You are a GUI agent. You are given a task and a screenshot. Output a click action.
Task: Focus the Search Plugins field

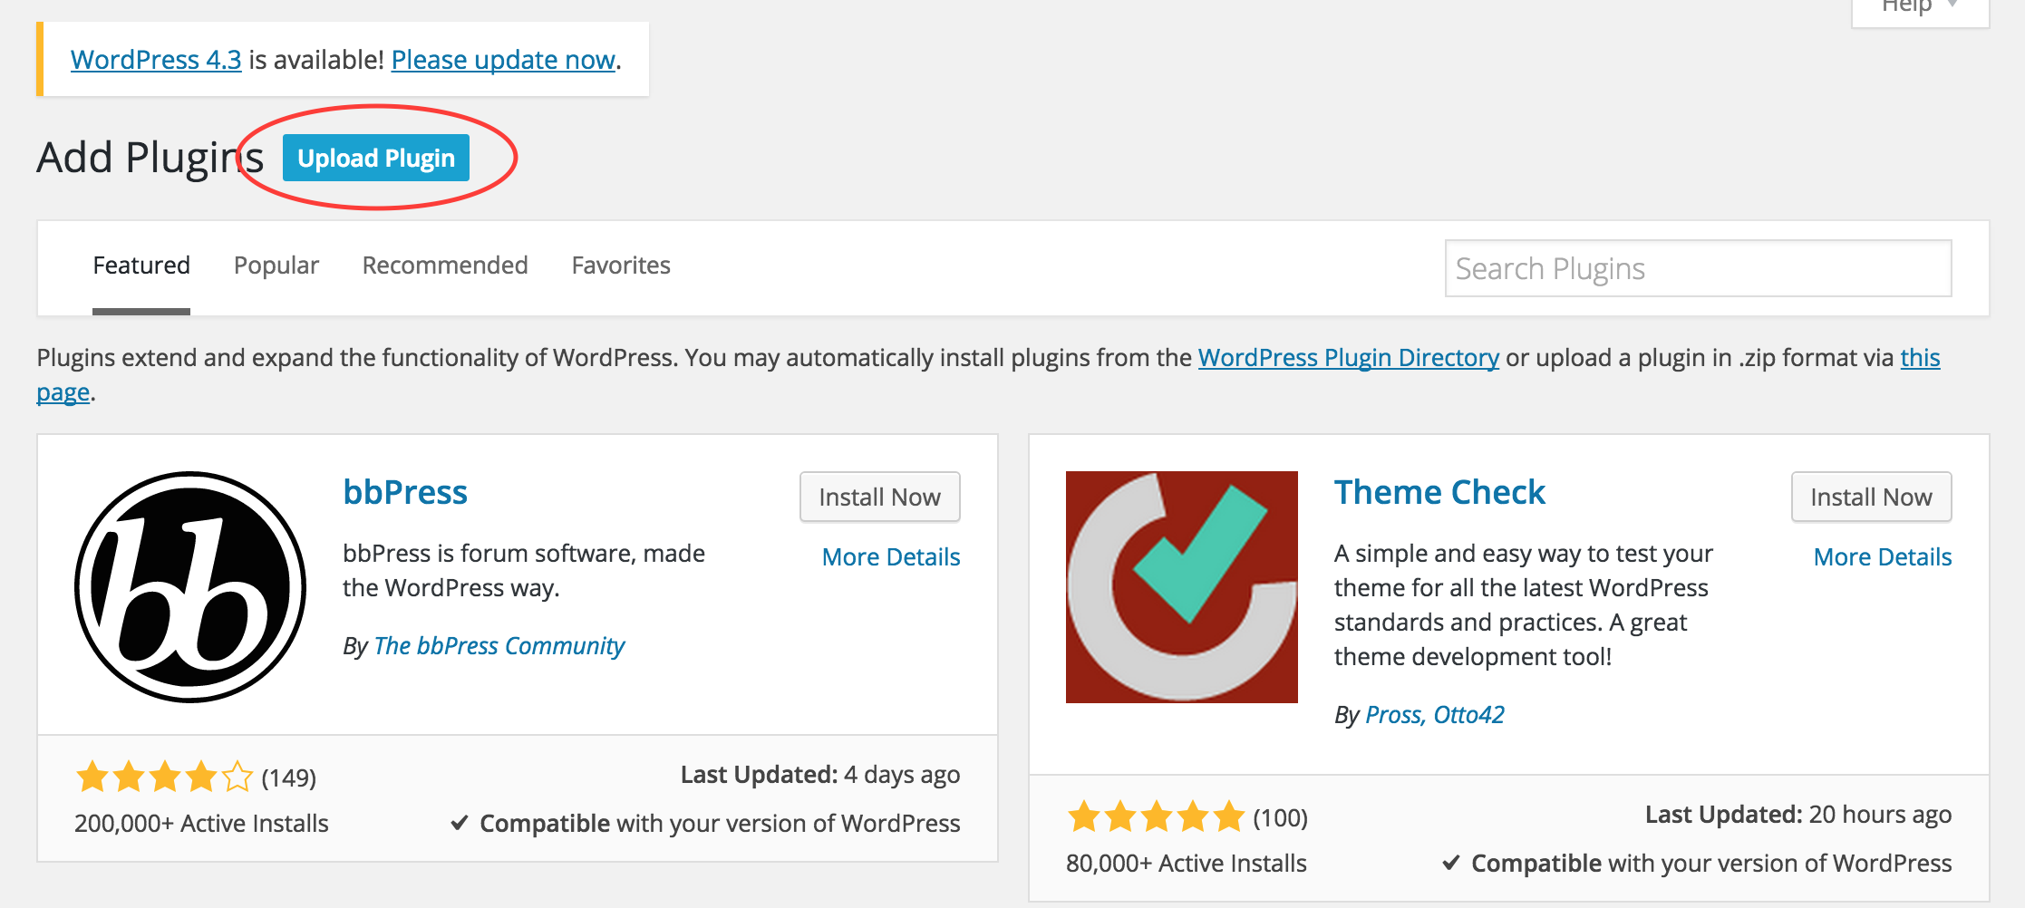1698,268
